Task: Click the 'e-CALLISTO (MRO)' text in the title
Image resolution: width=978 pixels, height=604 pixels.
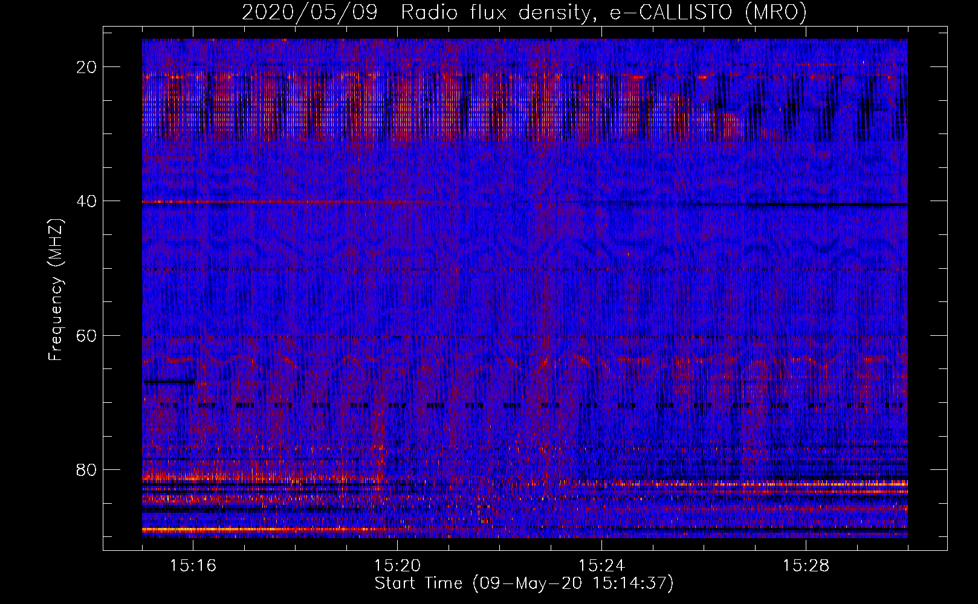Action: click(x=708, y=13)
